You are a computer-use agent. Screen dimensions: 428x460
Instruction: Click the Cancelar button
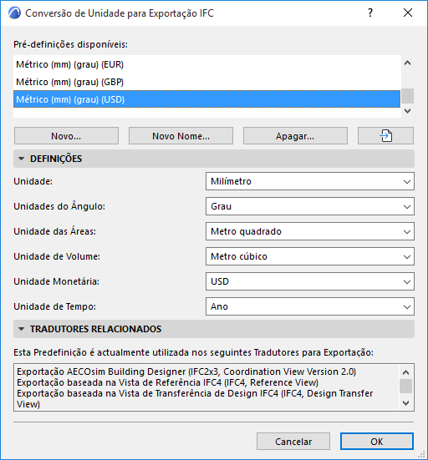293,442
